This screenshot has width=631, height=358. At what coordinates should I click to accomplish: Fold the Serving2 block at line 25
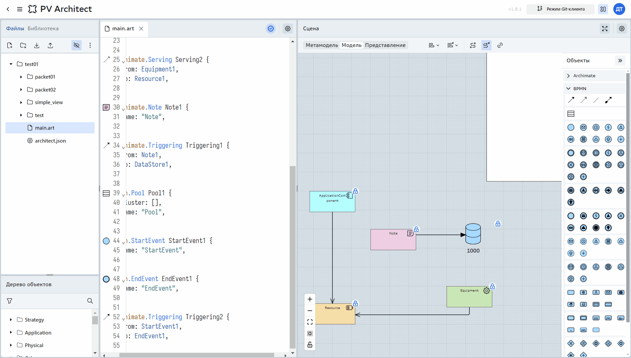(123, 62)
